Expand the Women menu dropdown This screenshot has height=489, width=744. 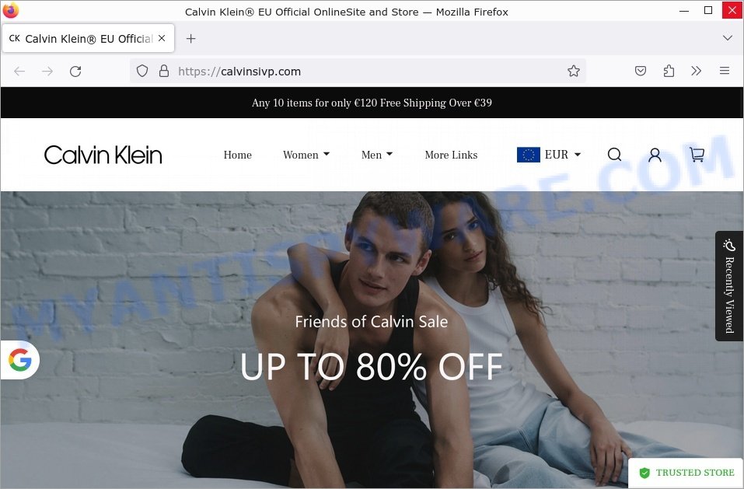[306, 155]
